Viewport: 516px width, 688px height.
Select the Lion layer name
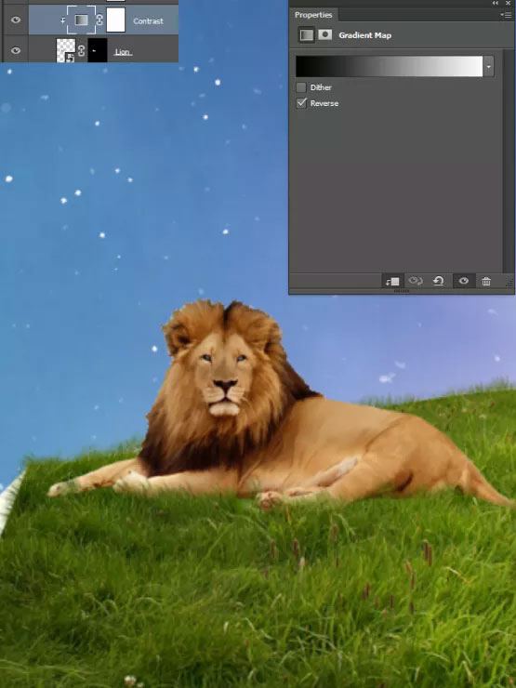123,52
